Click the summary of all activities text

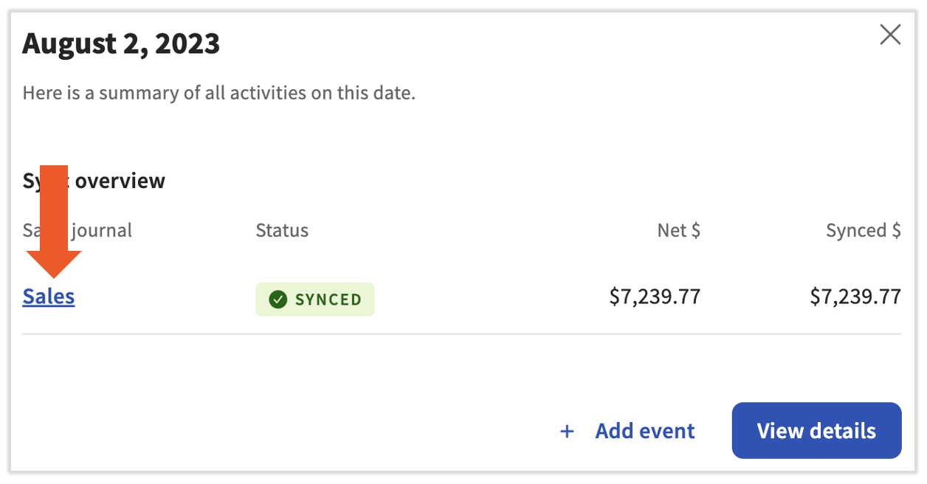[218, 94]
